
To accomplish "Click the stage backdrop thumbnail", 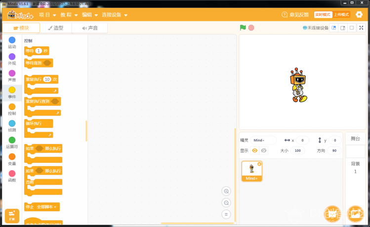I will 355,151.
